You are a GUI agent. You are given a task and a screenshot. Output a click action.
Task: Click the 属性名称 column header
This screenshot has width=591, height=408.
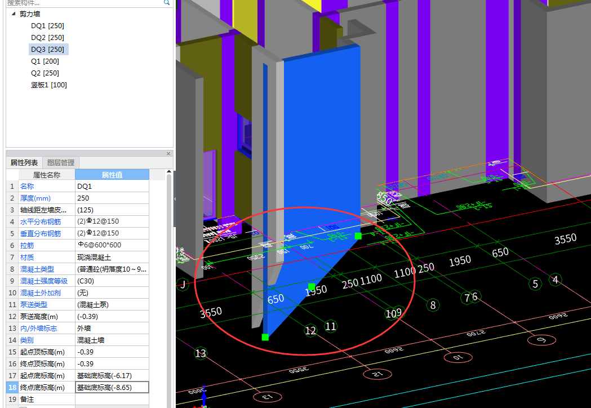[47, 175]
